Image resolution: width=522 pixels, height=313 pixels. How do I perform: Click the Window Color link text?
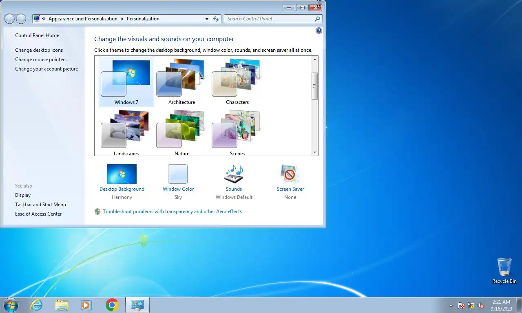(178, 189)
